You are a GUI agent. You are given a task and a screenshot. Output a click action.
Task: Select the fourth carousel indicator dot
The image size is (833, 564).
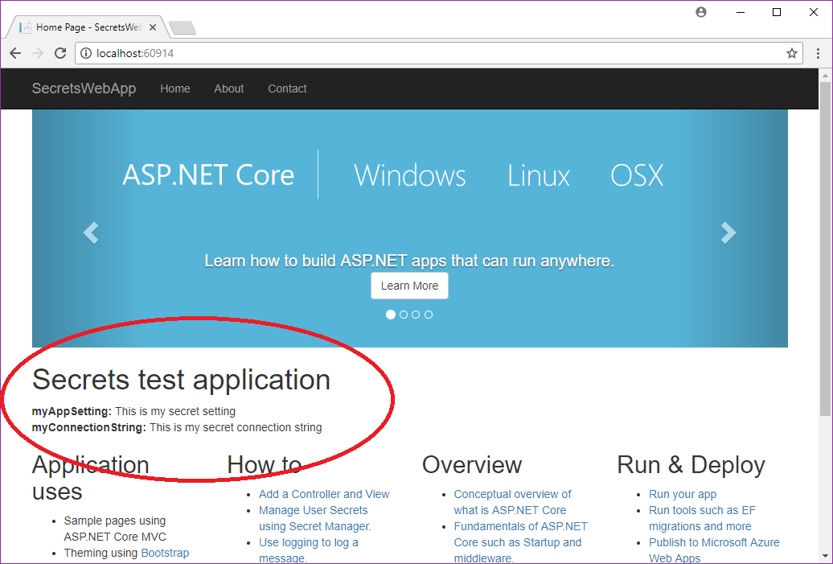tap(429, 314)
